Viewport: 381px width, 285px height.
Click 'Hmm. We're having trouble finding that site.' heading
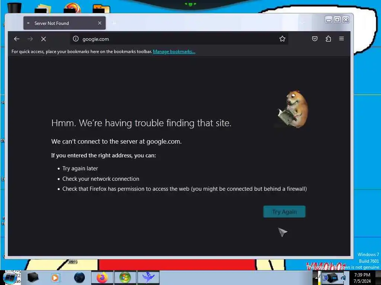pos(141,123)
